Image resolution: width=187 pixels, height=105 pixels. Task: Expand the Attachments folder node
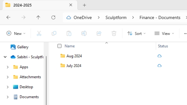pos(8,77)
